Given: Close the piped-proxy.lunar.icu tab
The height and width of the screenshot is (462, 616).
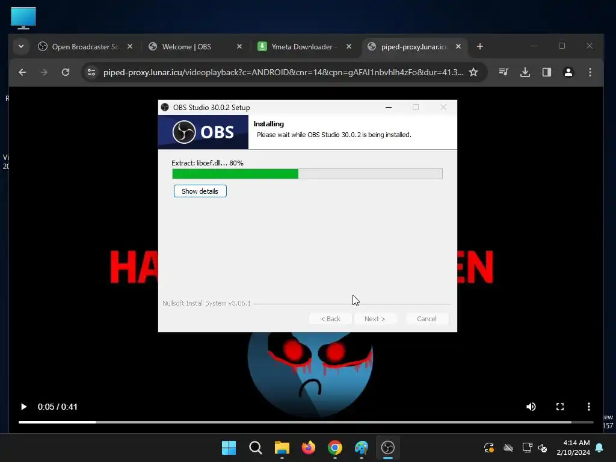Looking at the screenshot, I should click(458, 46).
